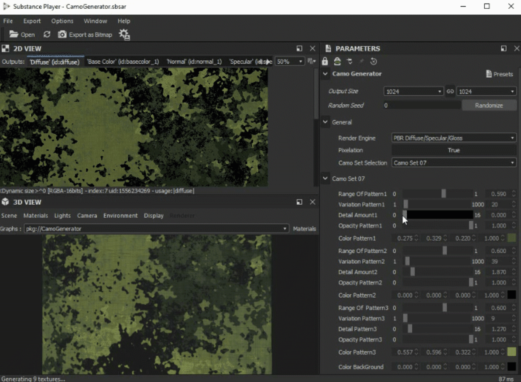Click the Randomize button
The height and width of the screenshot is (382, 521).
pyautogui.click(x=489, y=105)
